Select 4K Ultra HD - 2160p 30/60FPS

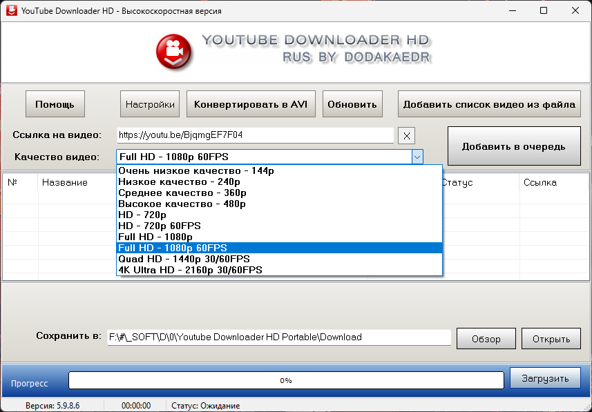[x=279, y=270]
